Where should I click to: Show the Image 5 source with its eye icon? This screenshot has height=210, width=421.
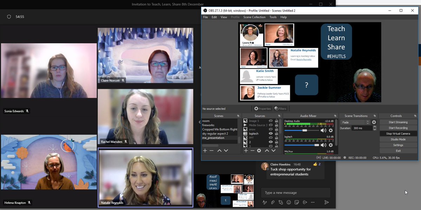(271, 121)
